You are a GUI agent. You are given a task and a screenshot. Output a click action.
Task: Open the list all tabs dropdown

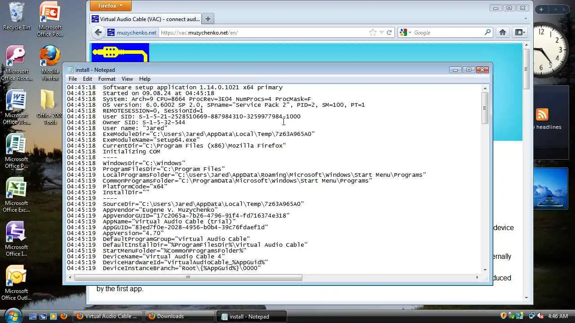click(526, 19)
